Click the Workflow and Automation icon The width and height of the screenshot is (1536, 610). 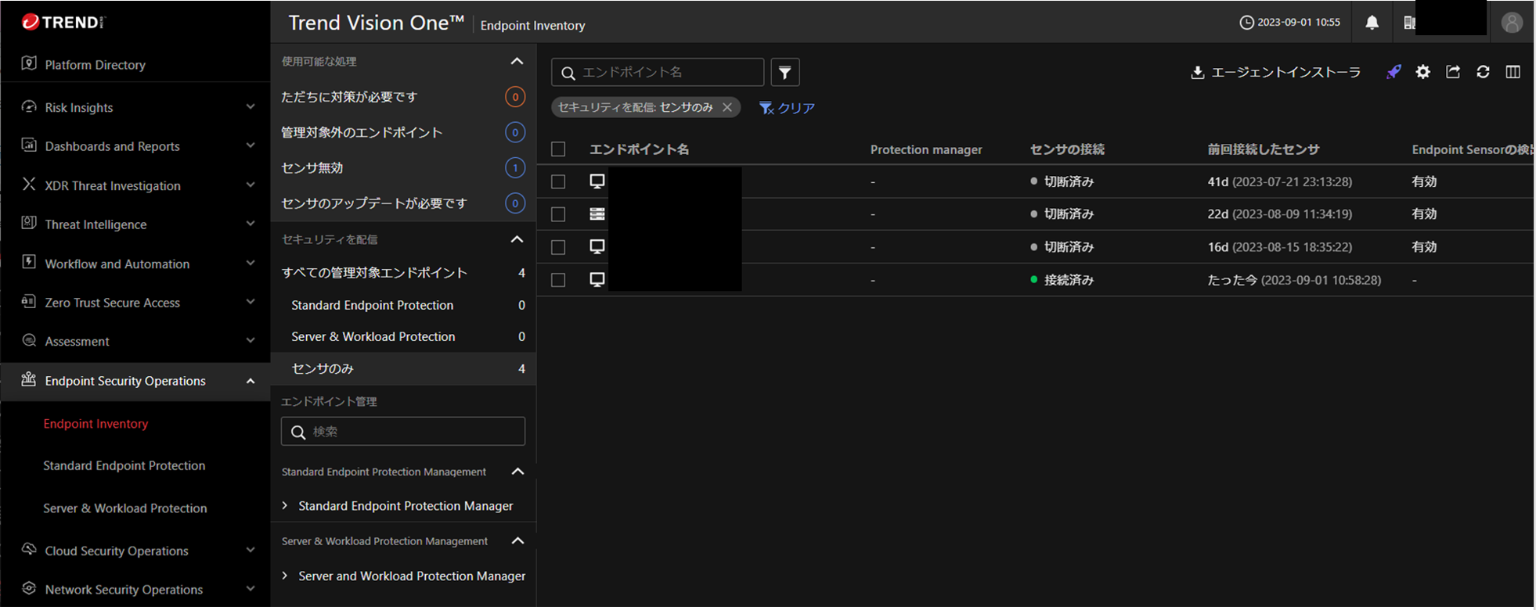click(29, 262)
